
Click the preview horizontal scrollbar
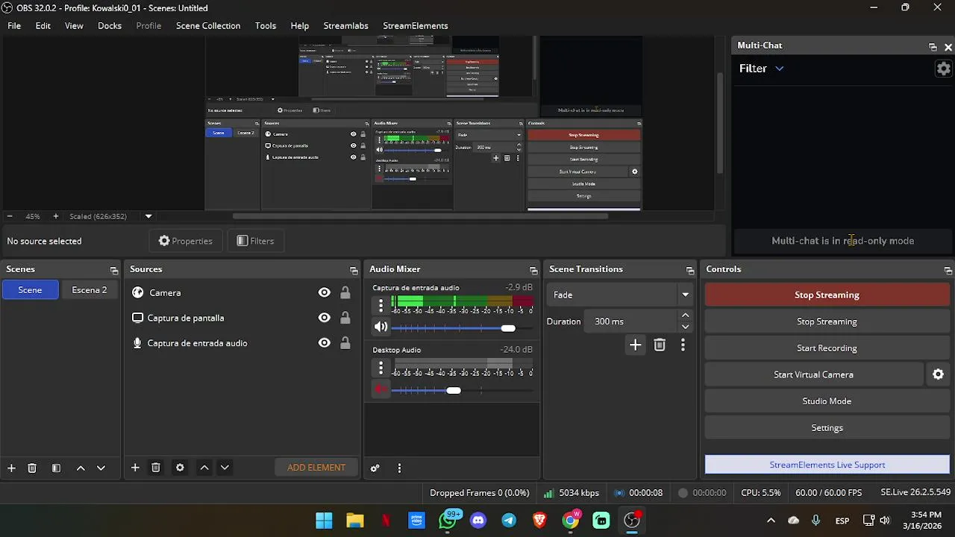point(420,216)
